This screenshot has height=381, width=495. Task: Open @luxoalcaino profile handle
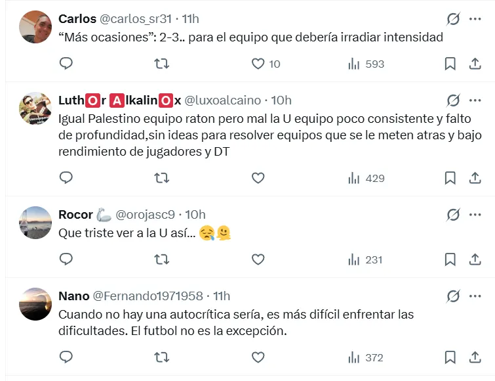[222, 101]
